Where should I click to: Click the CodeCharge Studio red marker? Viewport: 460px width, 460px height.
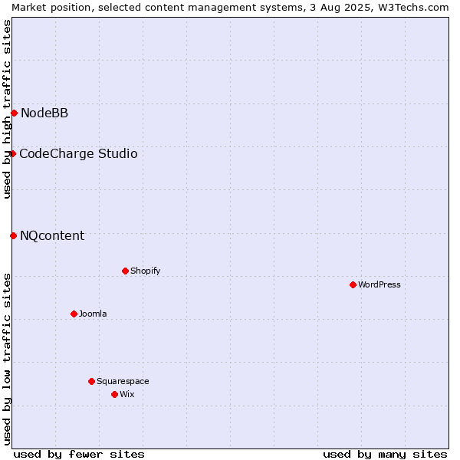point(12,154)
